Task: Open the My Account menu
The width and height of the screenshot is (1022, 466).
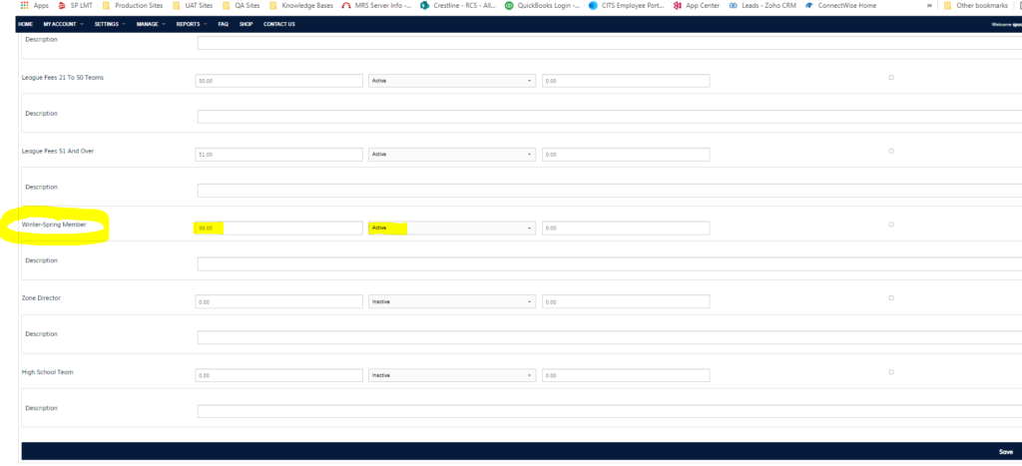Action: (x=63, y=24)
